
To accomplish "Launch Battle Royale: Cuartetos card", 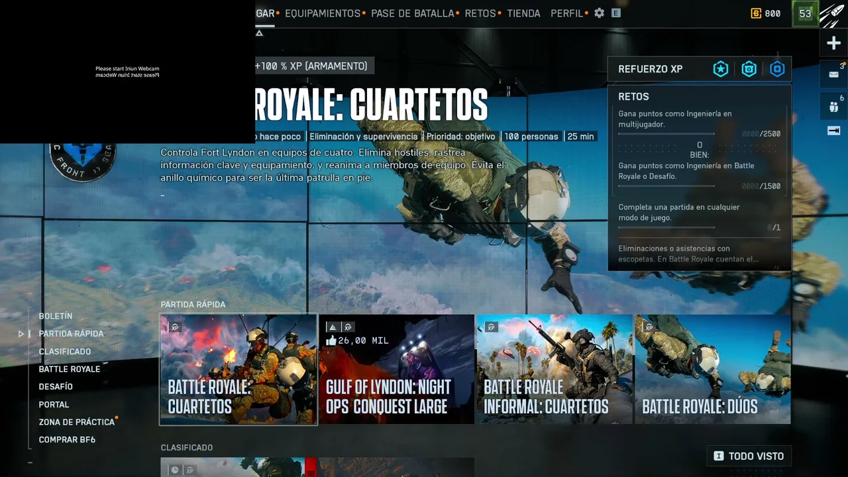I will (238, 369).
